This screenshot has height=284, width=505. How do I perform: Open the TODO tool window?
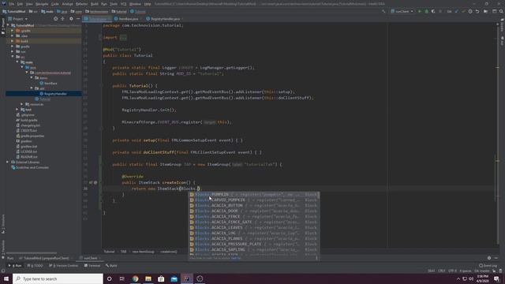tap(35, 266)
